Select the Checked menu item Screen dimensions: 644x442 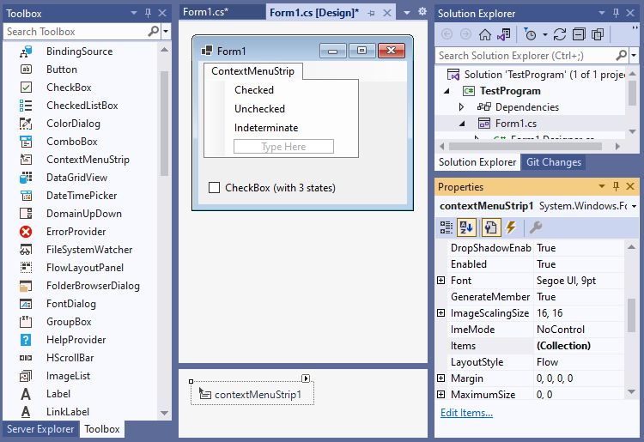click(254, 90)
